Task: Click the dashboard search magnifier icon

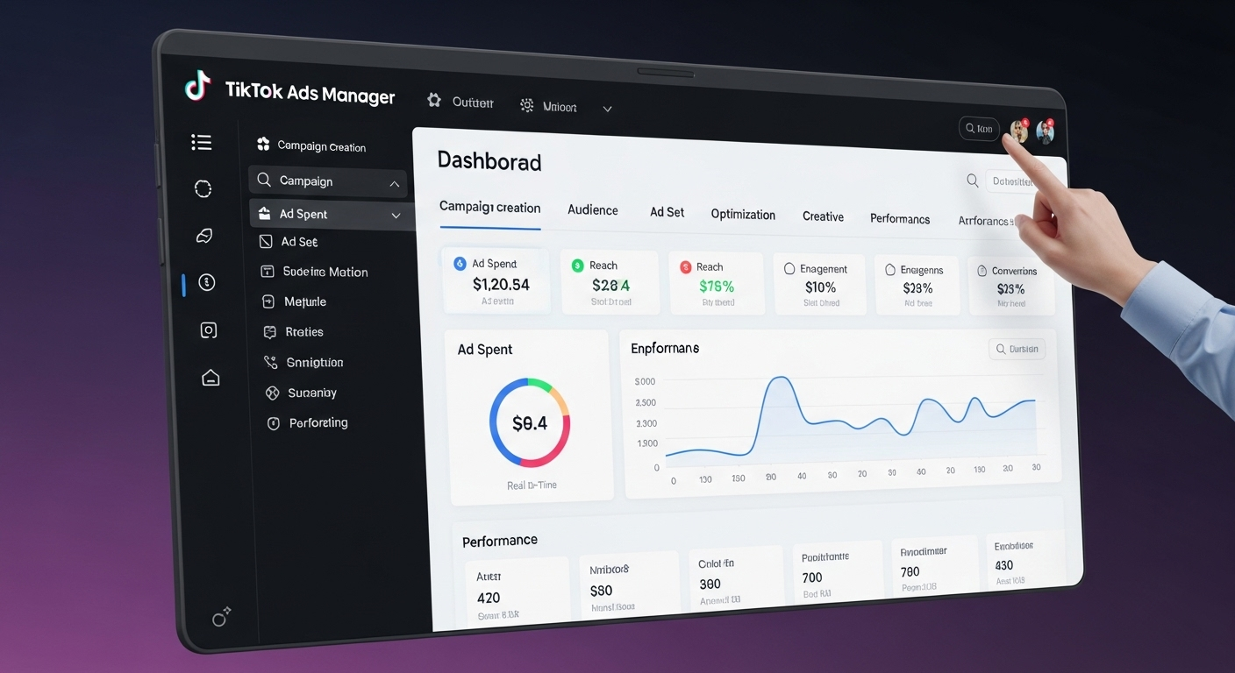Action: click(x=972, y=181)
